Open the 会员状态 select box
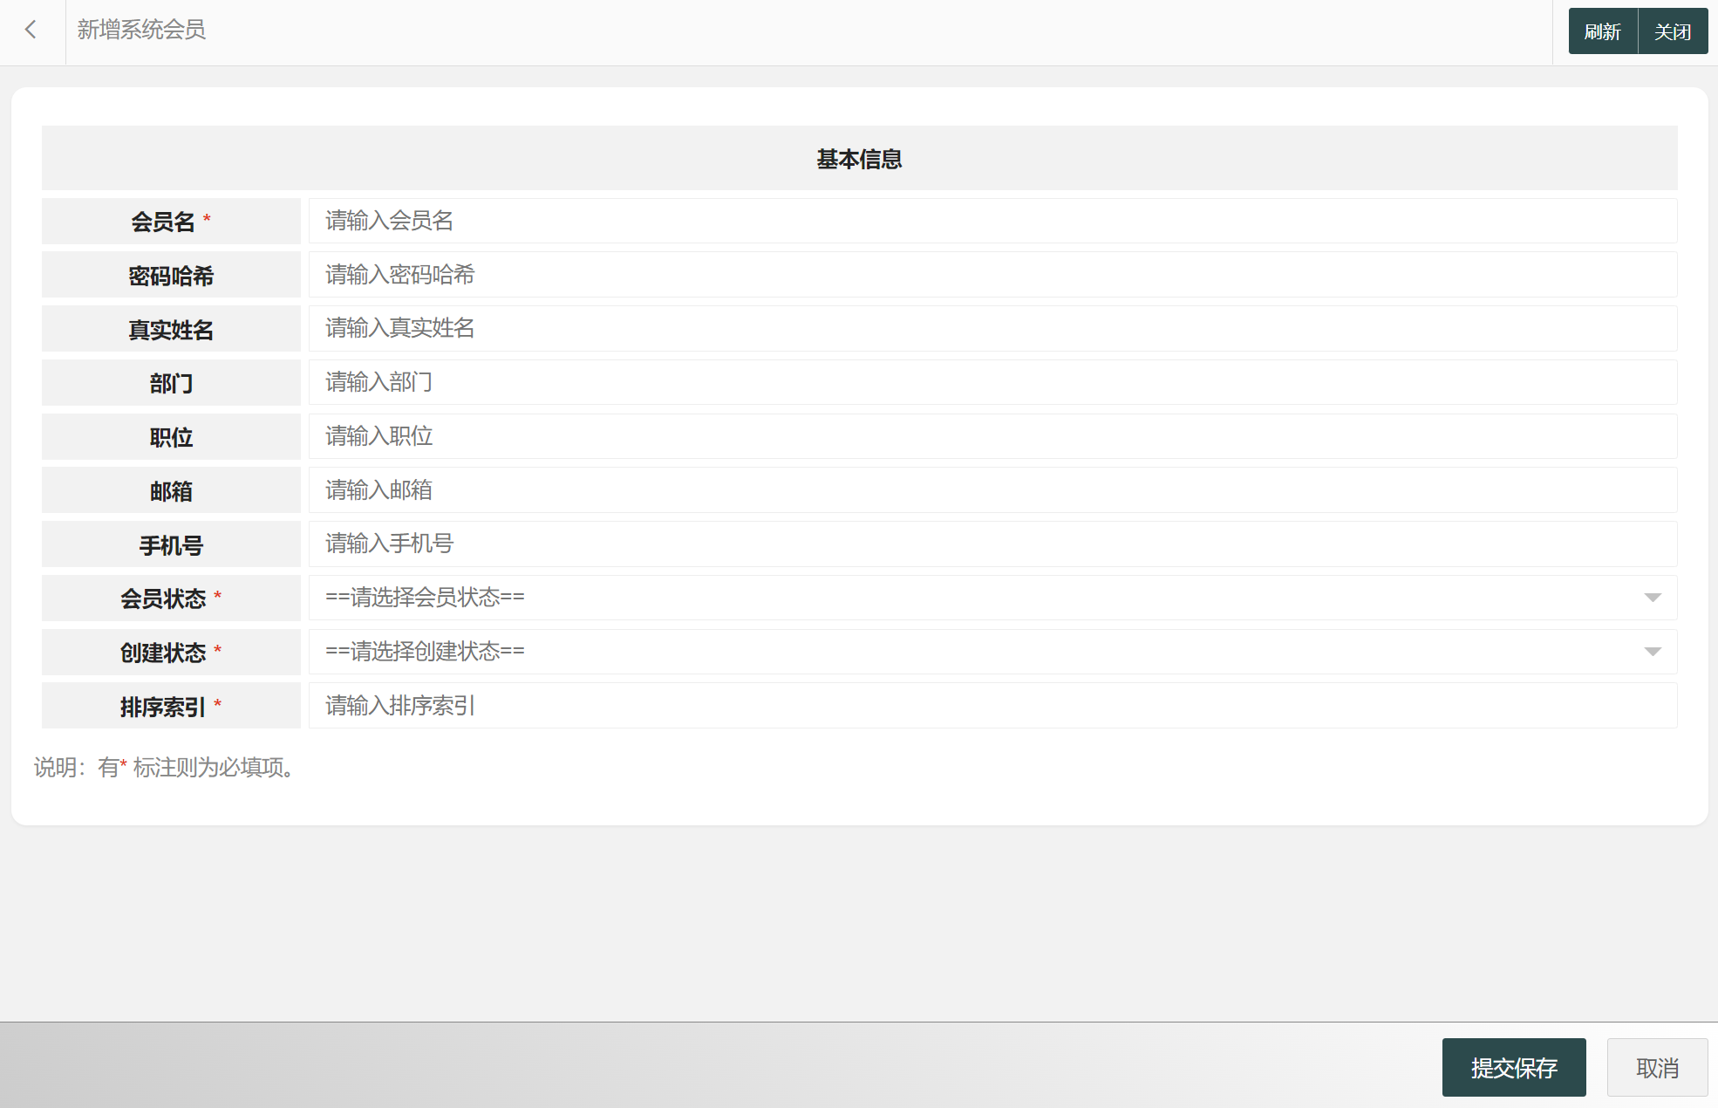The height and width of the screenshot is (1108, 1718). (992, 598)
